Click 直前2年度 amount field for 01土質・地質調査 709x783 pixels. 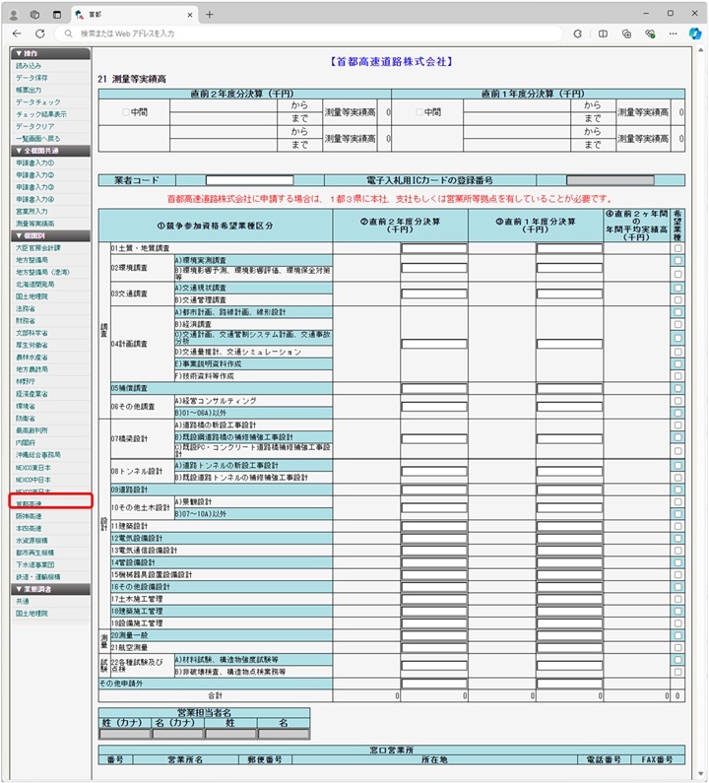434,248
